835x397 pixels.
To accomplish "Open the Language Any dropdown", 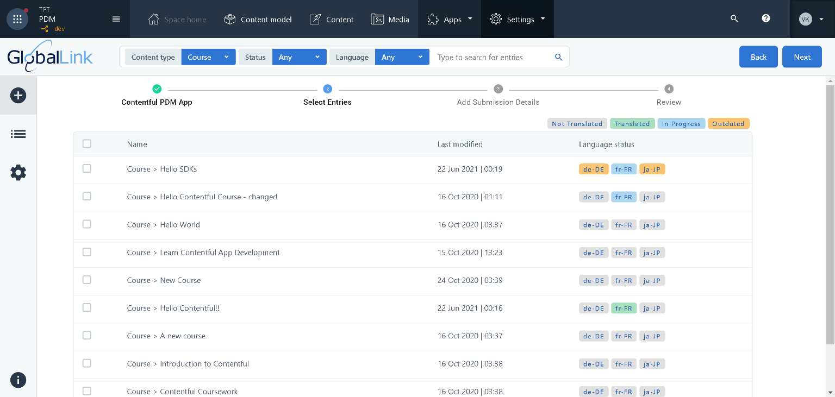I will [x=402, y=57].
